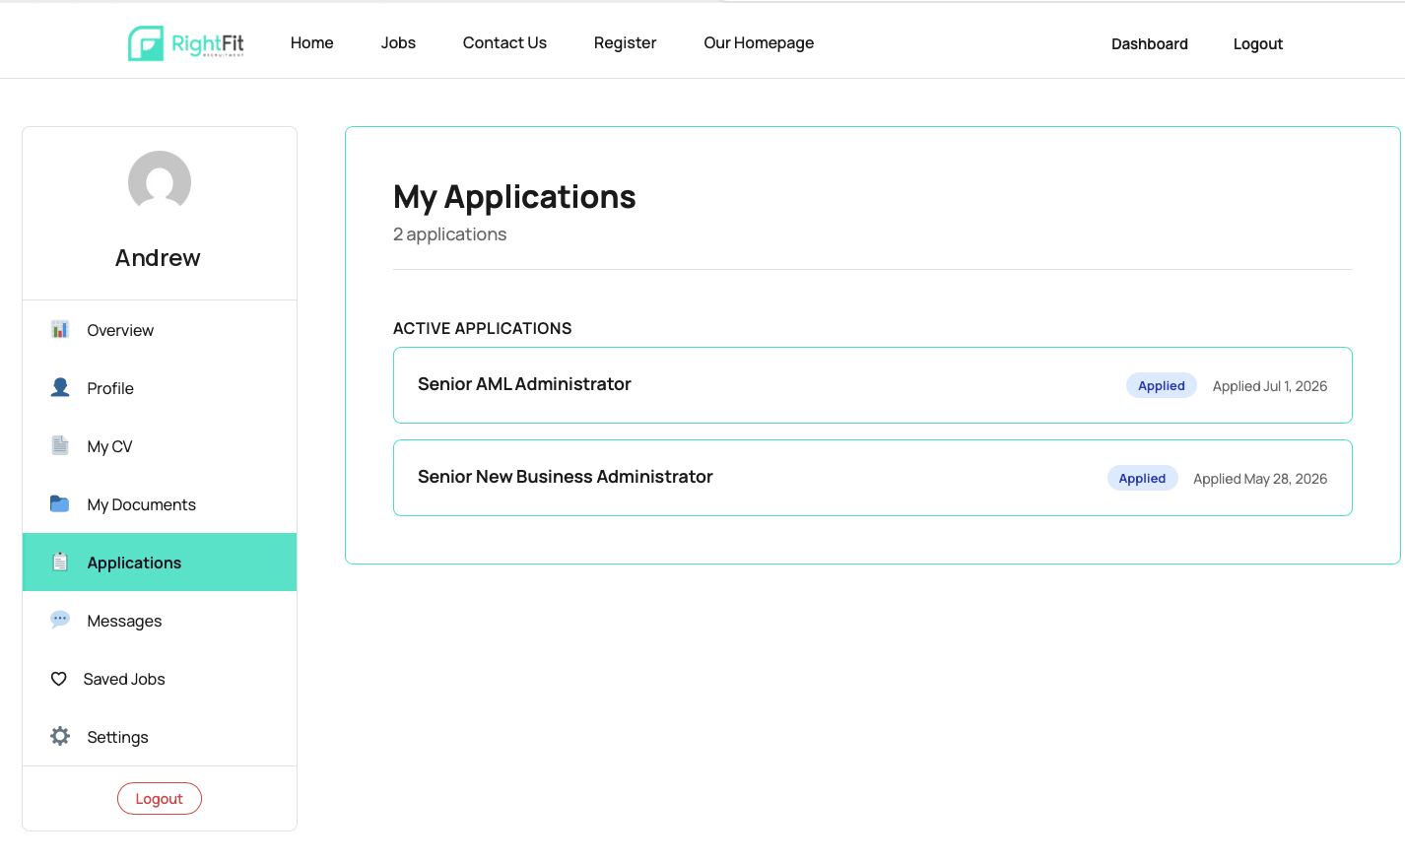Screen dimensions: 1405x862
Task: Open the Home nav link
Action: pos(312,43)
